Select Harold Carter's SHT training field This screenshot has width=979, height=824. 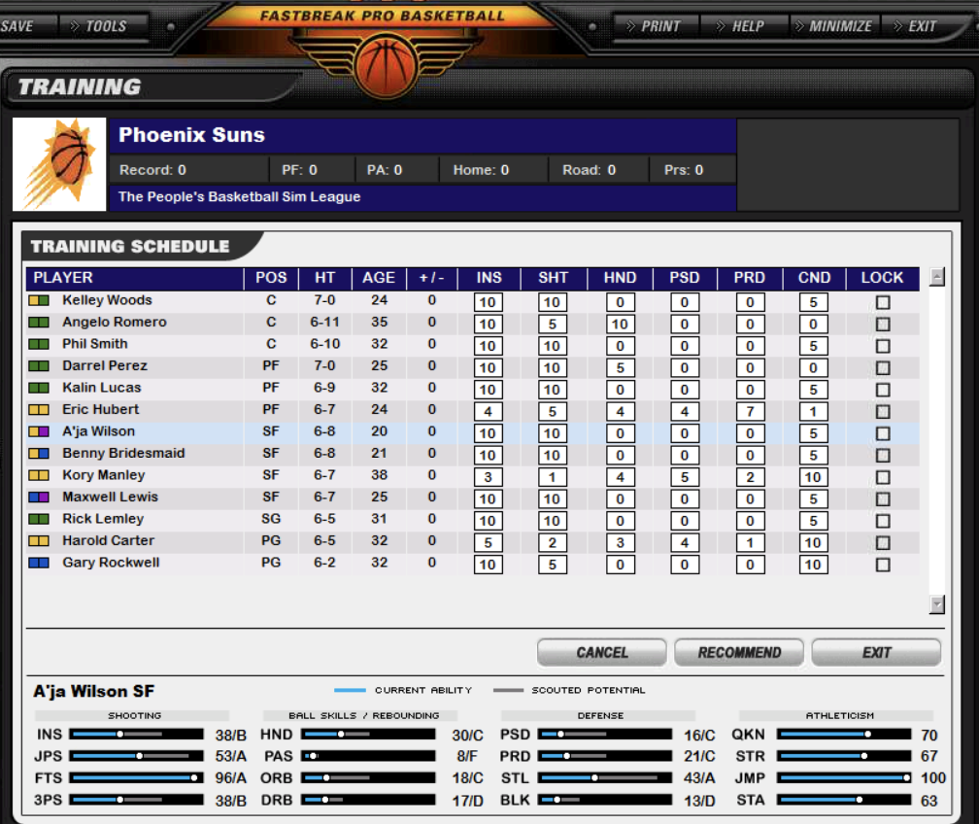pos(553,543)
